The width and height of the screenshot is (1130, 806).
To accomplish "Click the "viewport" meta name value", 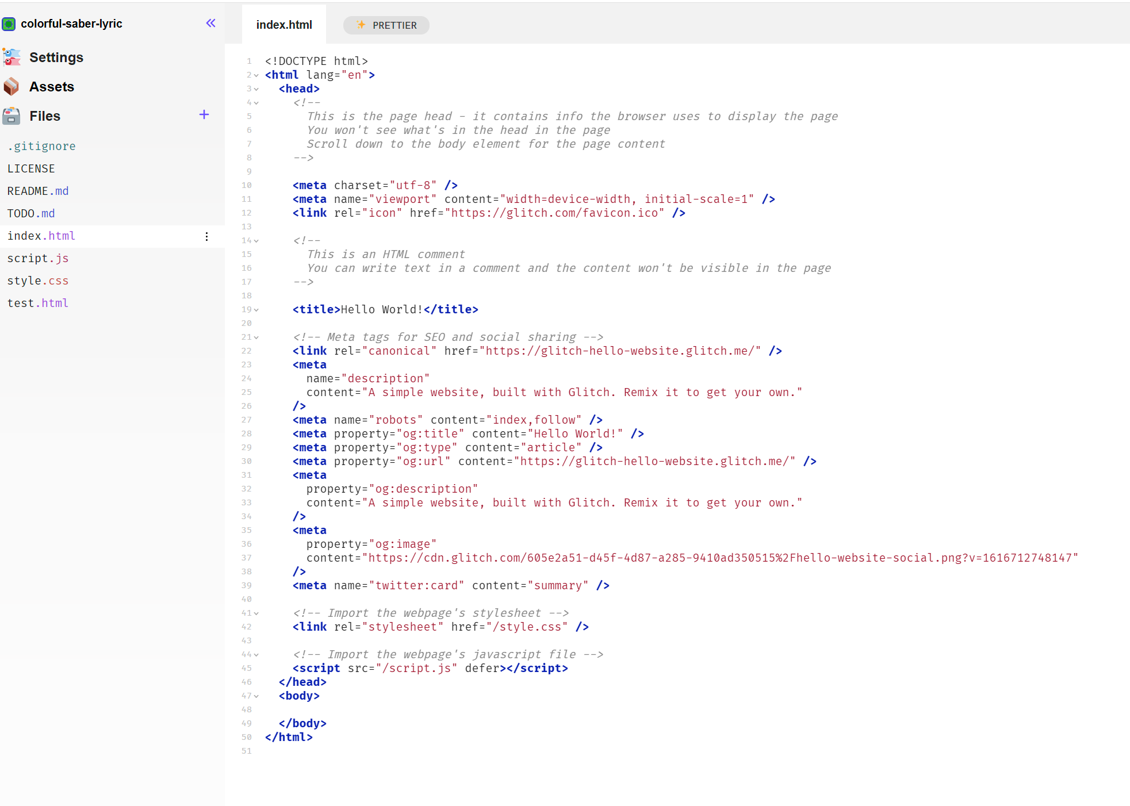I will [403, 199].
